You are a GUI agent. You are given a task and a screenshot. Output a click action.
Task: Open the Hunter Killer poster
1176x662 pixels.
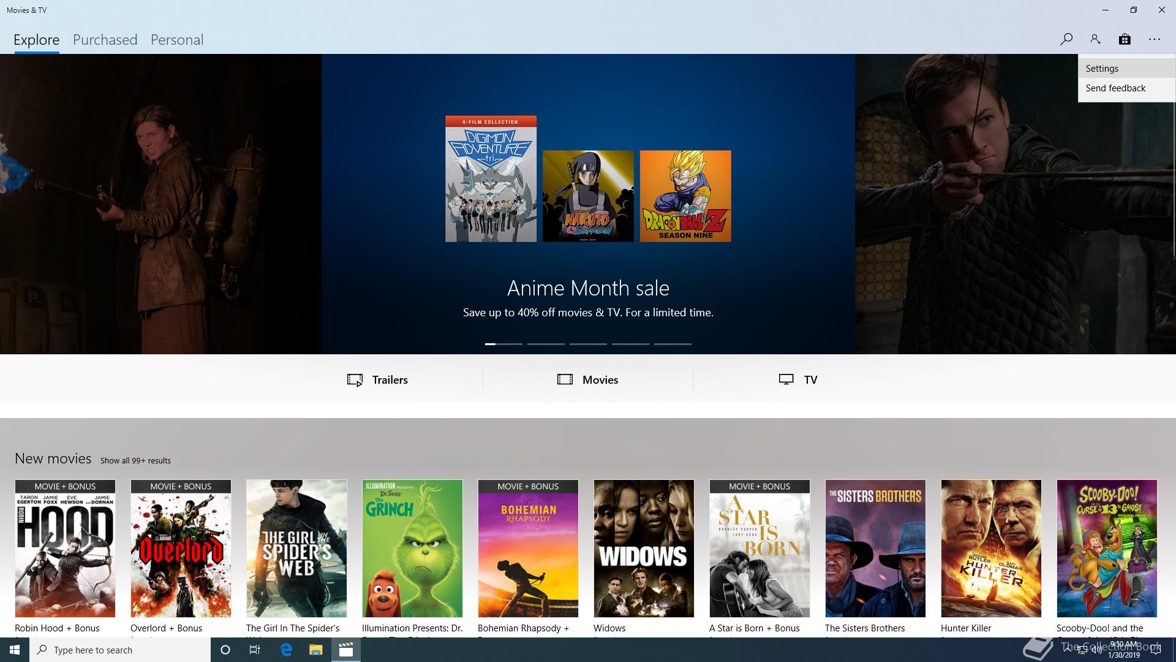991,549
